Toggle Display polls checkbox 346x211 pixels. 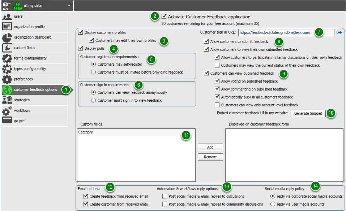(81, 48)
